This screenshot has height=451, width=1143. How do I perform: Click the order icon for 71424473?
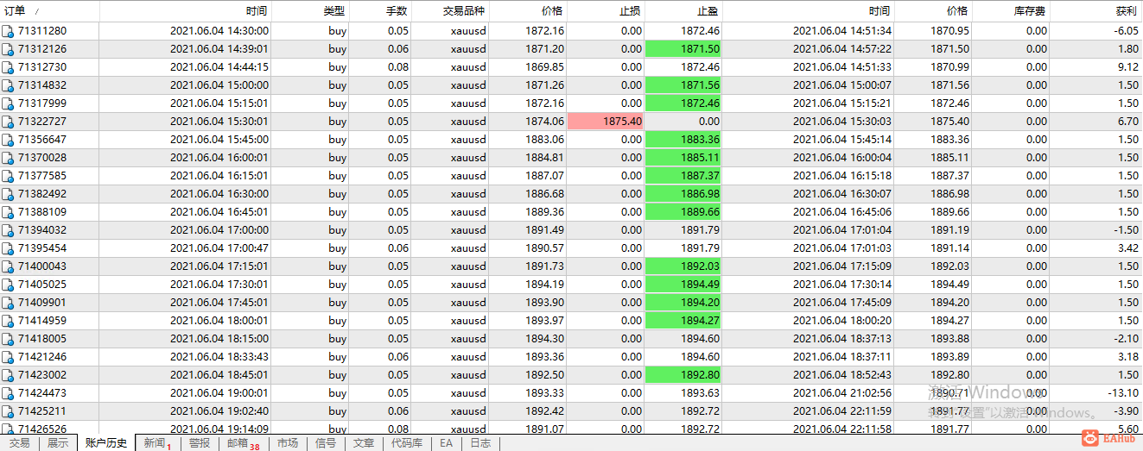tap(8, 393)
